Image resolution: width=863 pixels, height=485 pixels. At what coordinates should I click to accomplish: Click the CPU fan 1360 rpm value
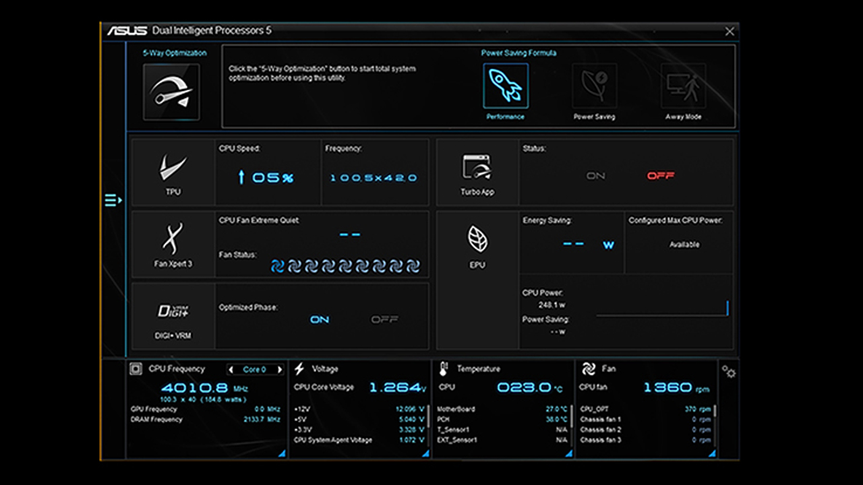tap(676, 387)
